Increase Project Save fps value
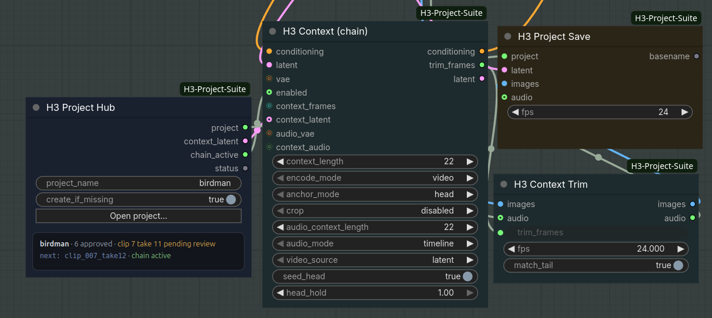 tap(684, 112)
